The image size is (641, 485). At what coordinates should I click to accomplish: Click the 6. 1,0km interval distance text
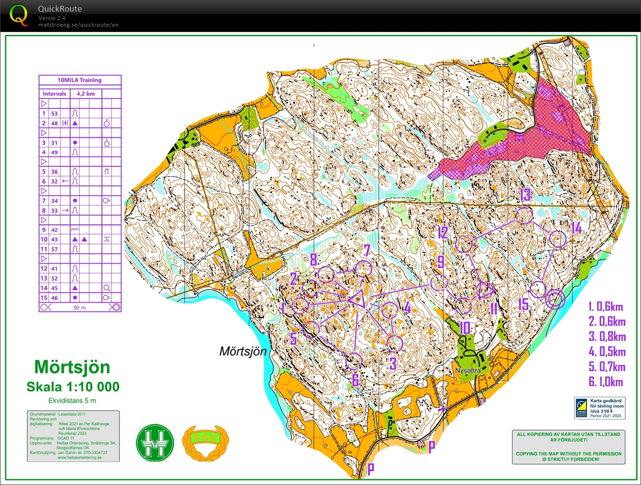point(605,382)
